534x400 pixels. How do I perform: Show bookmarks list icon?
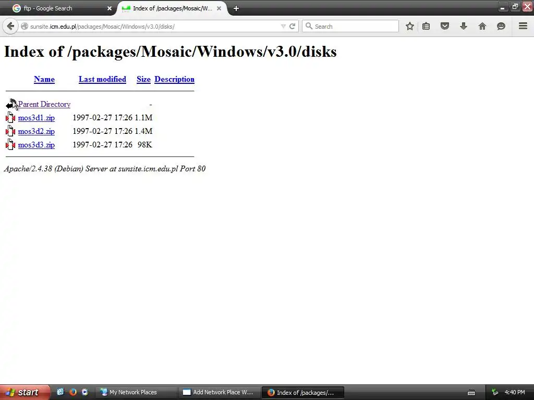(x=426, y=26)
